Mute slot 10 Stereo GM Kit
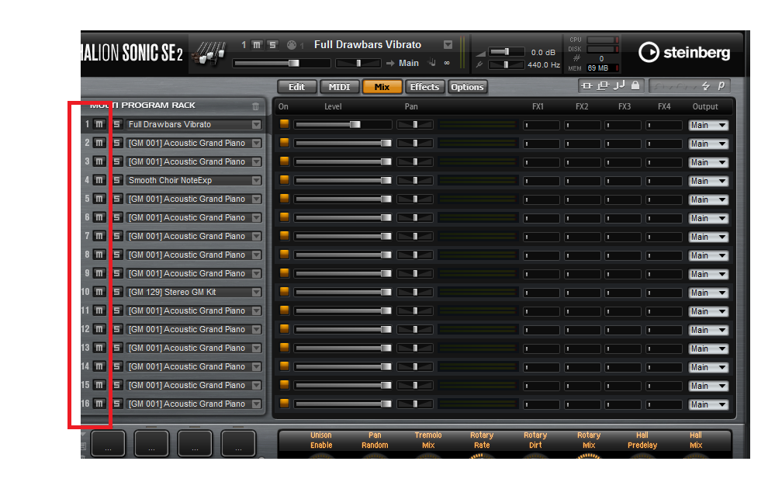This screenshot has width=782, height=489. 99,292
